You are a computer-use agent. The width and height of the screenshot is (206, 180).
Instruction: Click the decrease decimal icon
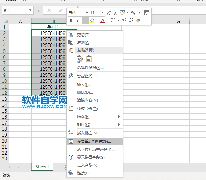(x=131, y=20)
